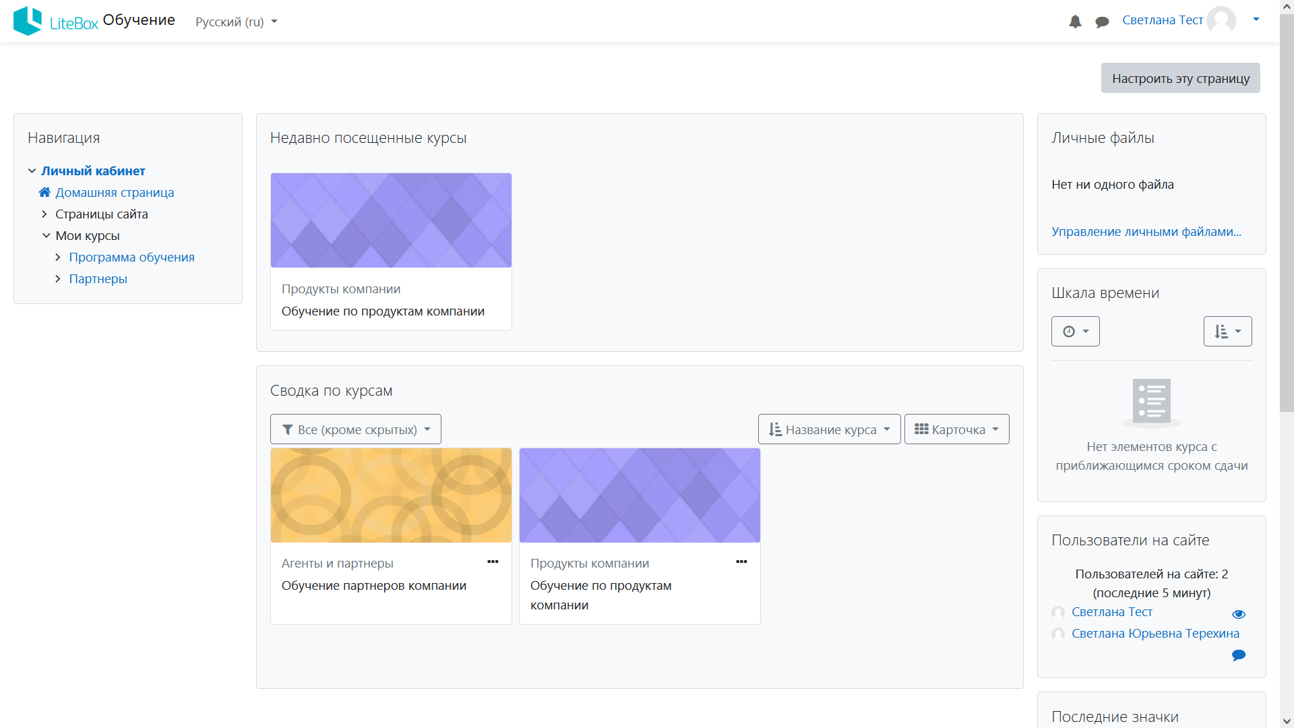Screen dimensions: 1294x728
Task: Open Обучение партнеров компании course
Action: 374,586
